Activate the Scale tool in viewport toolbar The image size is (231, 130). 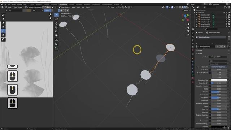click(56, 31)
